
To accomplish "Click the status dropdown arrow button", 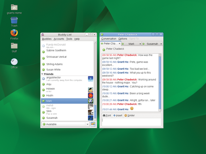I will click(x=87, y=124).
